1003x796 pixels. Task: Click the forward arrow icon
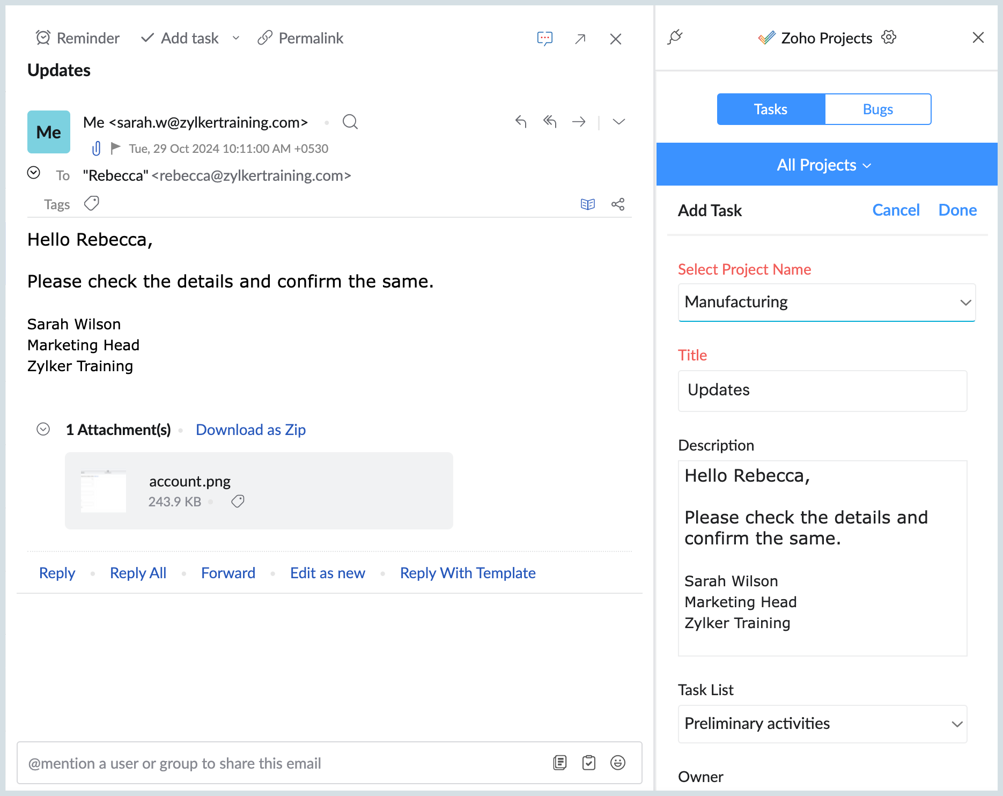579,122
